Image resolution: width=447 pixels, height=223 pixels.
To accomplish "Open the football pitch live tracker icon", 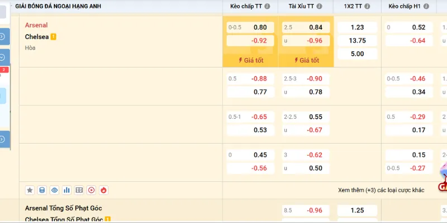I will click(79, 190).
